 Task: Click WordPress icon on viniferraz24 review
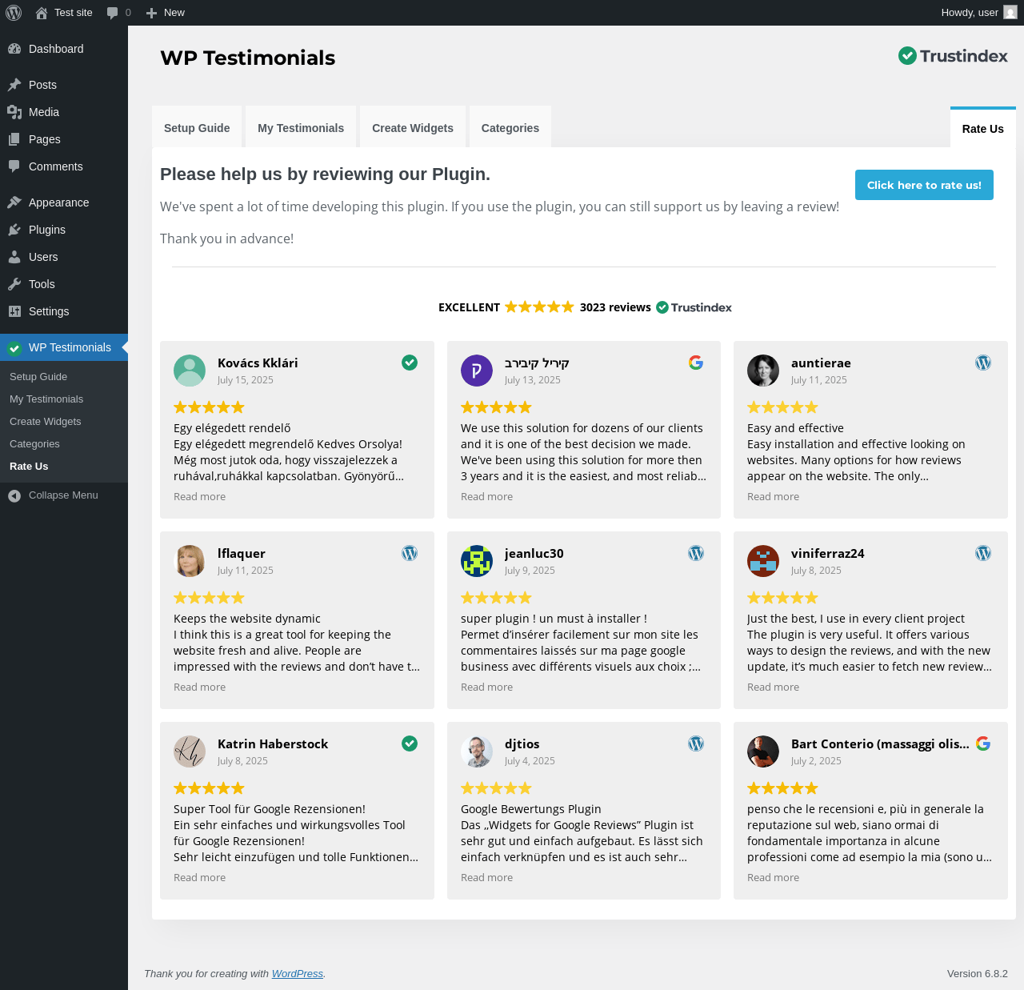[983, 553]
